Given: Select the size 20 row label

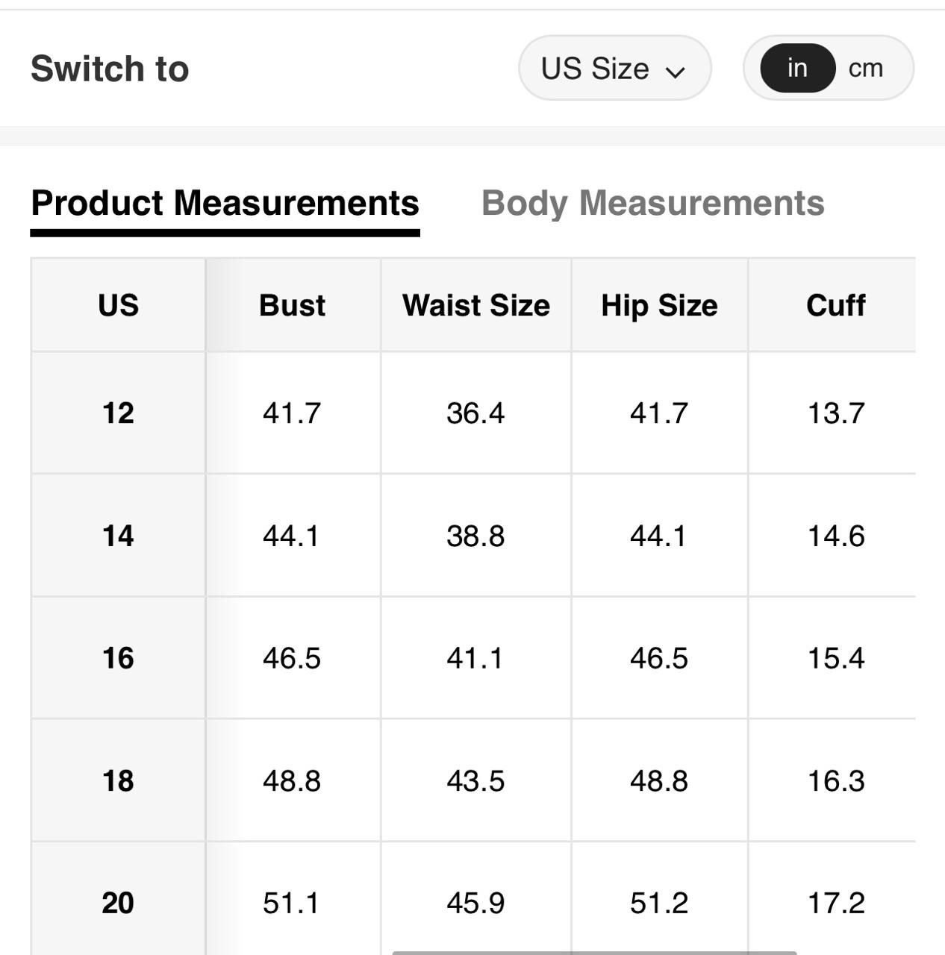Looking at the screenshot, I should pos(118,903).
